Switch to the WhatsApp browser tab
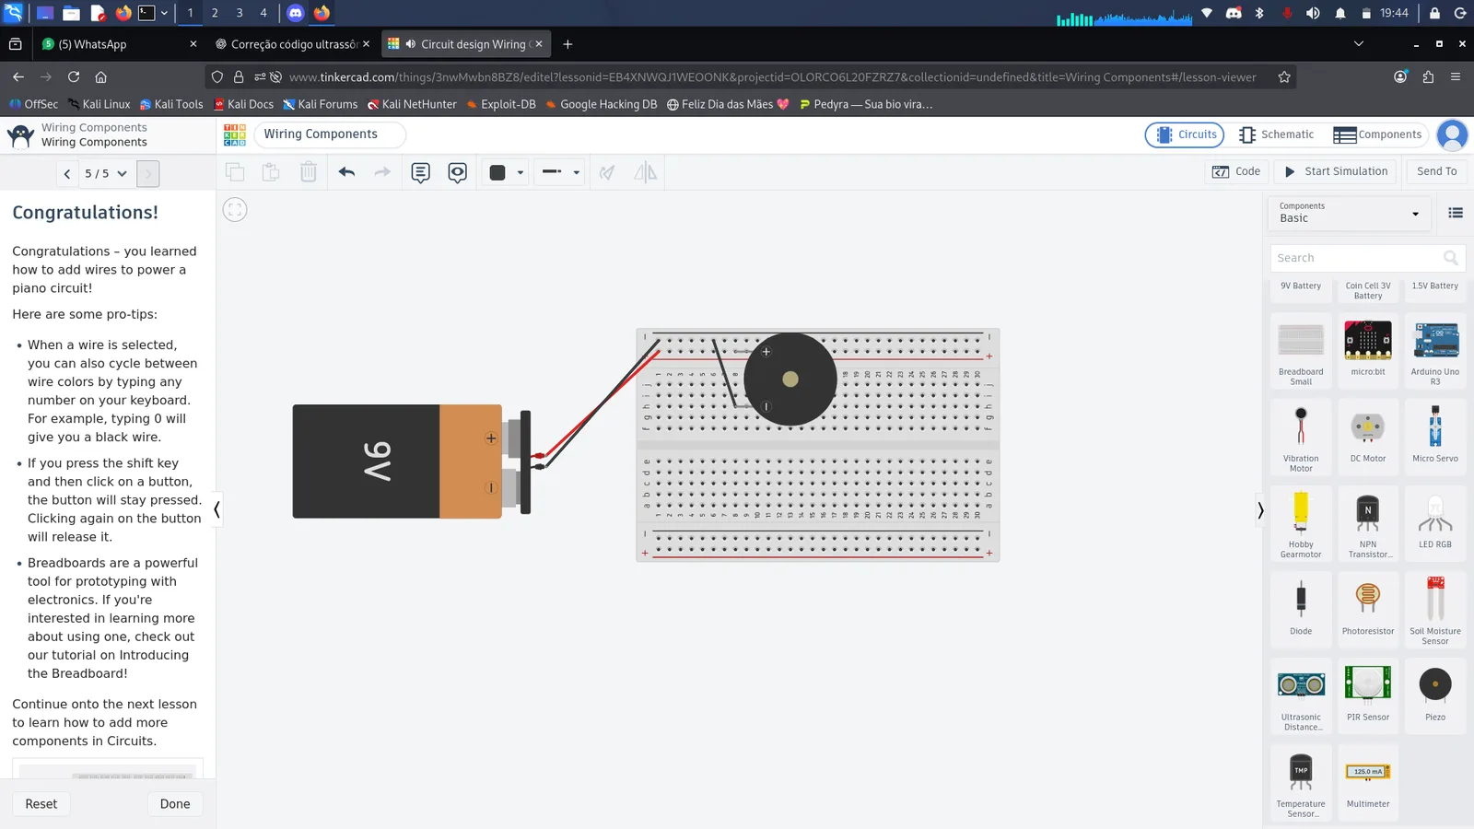This screenshot has width=1474, height=829. 120,44
